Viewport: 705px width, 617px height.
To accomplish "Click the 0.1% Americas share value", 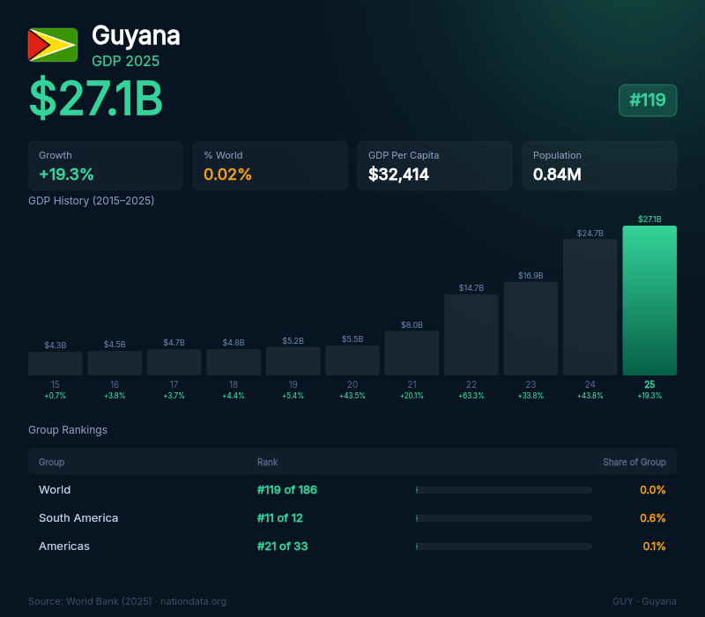I will 654,546.
